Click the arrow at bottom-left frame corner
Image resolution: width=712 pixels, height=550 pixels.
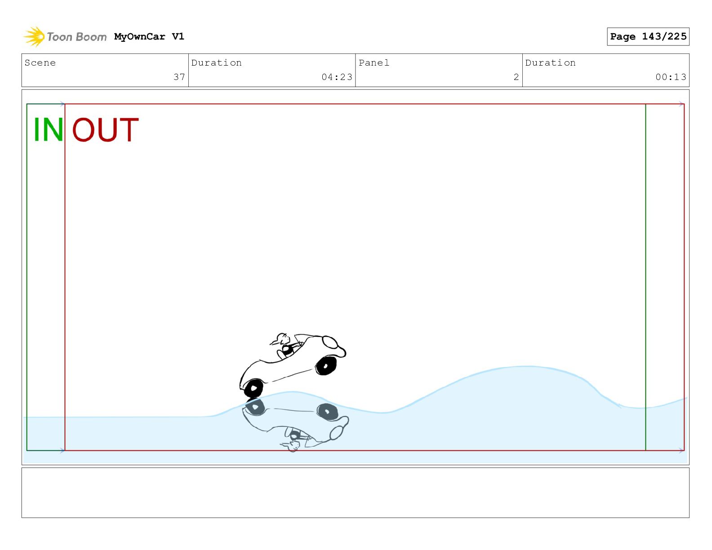click(62, 450)
